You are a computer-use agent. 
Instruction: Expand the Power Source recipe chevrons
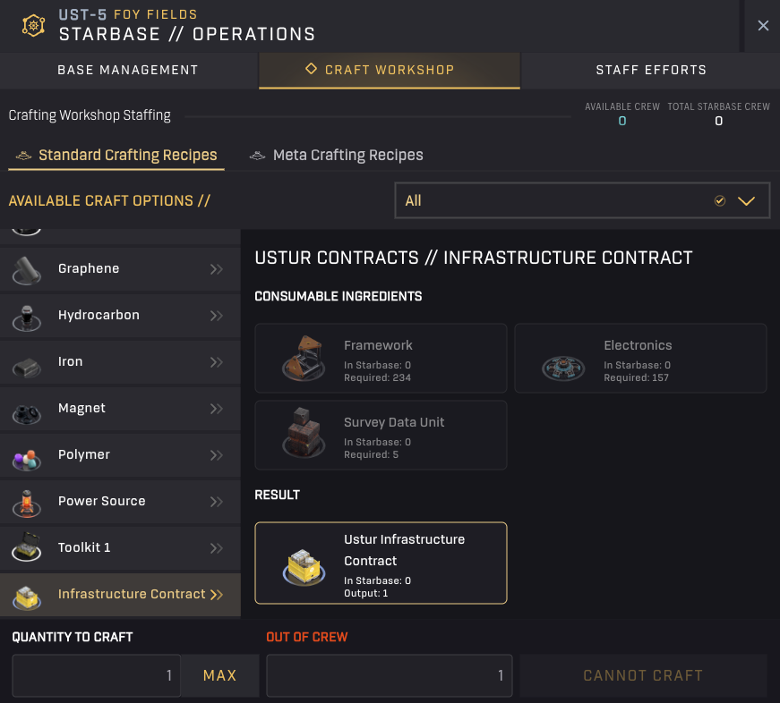(x=216, y=502)
